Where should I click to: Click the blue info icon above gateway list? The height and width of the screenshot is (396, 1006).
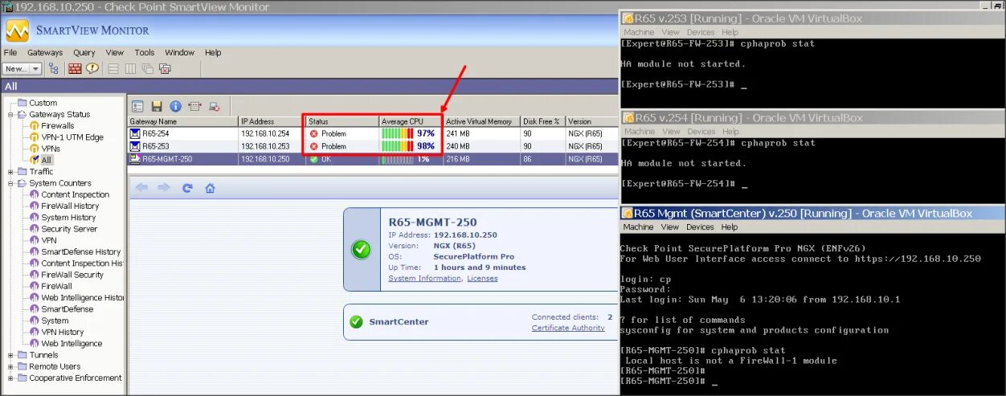[175, 106]
